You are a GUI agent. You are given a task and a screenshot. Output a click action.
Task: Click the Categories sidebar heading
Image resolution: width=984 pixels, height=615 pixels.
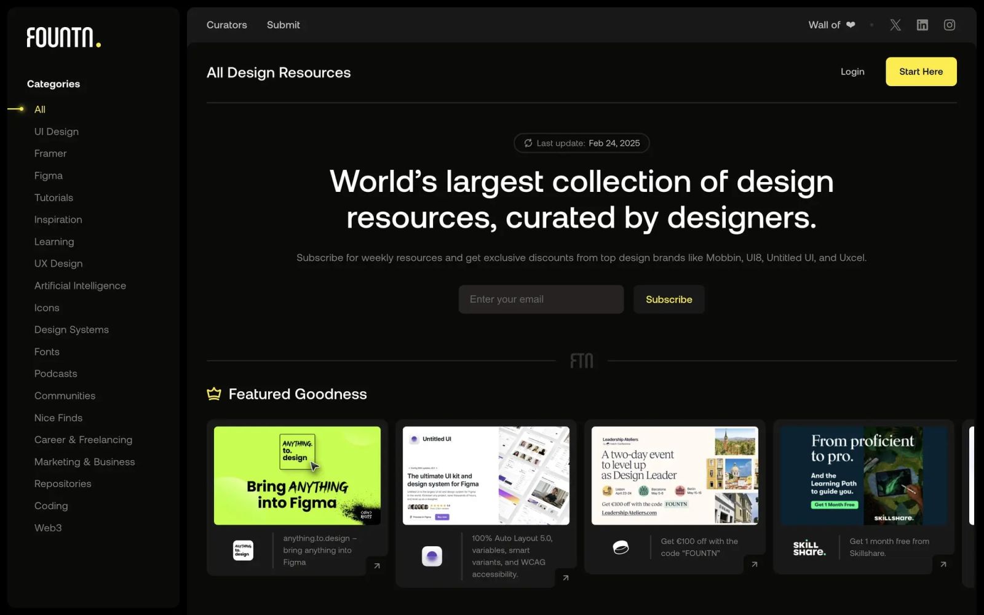click(x=54, y=84)
